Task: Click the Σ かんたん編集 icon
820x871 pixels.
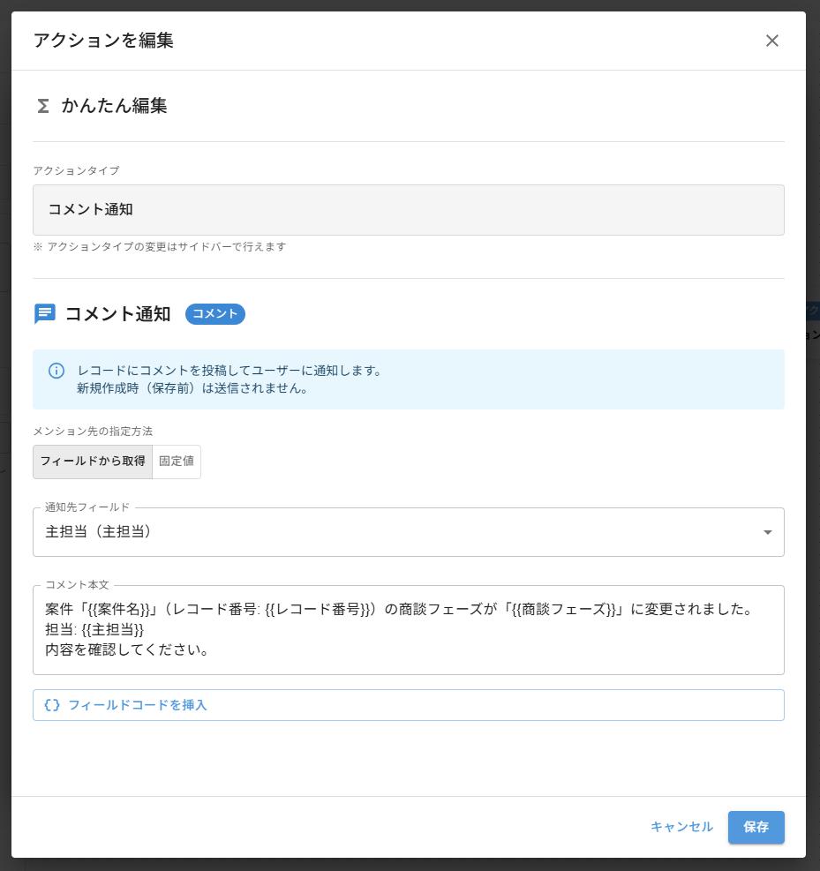Action: pyautogui.click(x=42, y=106)
